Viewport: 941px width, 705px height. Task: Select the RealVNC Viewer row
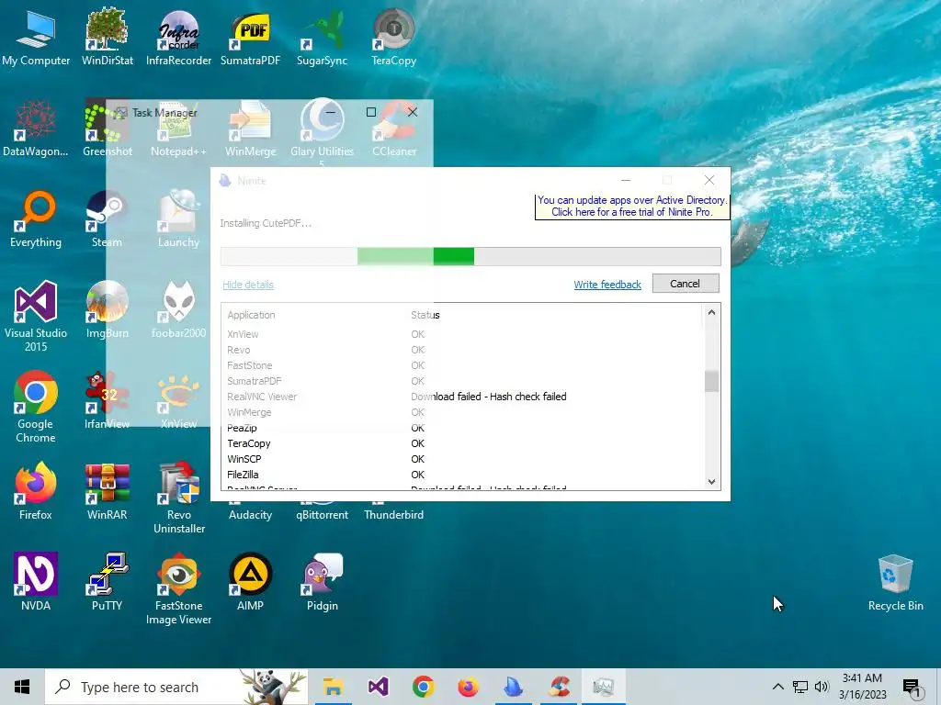[461, 397]
